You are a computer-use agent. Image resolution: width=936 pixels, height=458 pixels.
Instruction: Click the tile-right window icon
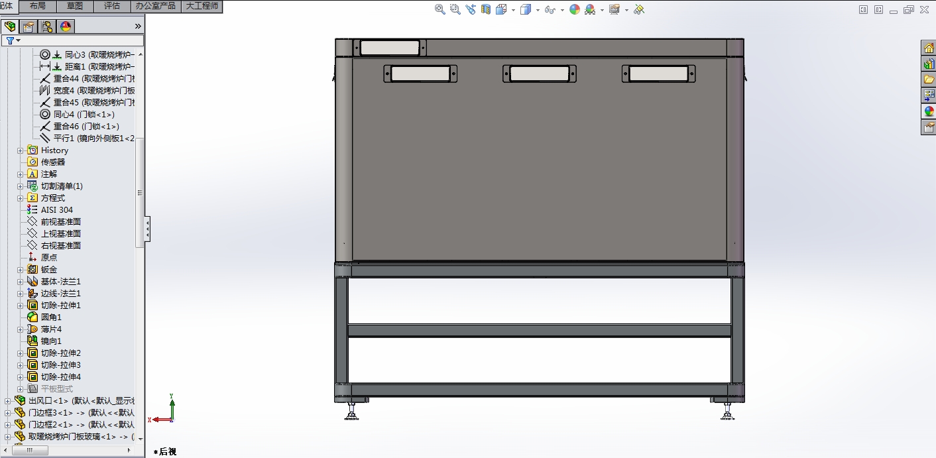pyautogui.click(x=878, y=9)
